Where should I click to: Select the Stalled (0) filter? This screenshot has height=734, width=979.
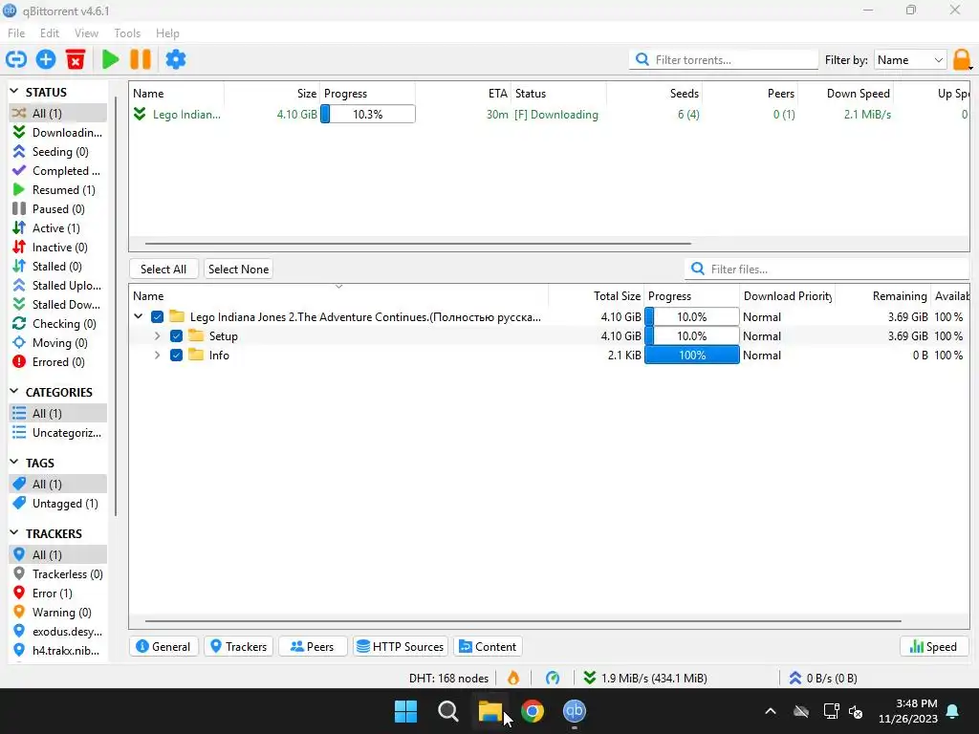click(57, 267)
